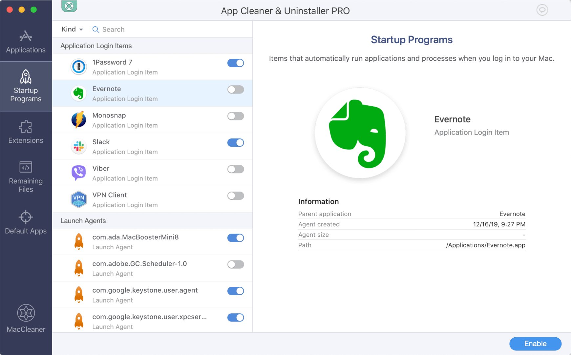The height and width of the screenshot is (355, 571).
Task: Enable the VPN Client toggle
Action: point(235,196)
